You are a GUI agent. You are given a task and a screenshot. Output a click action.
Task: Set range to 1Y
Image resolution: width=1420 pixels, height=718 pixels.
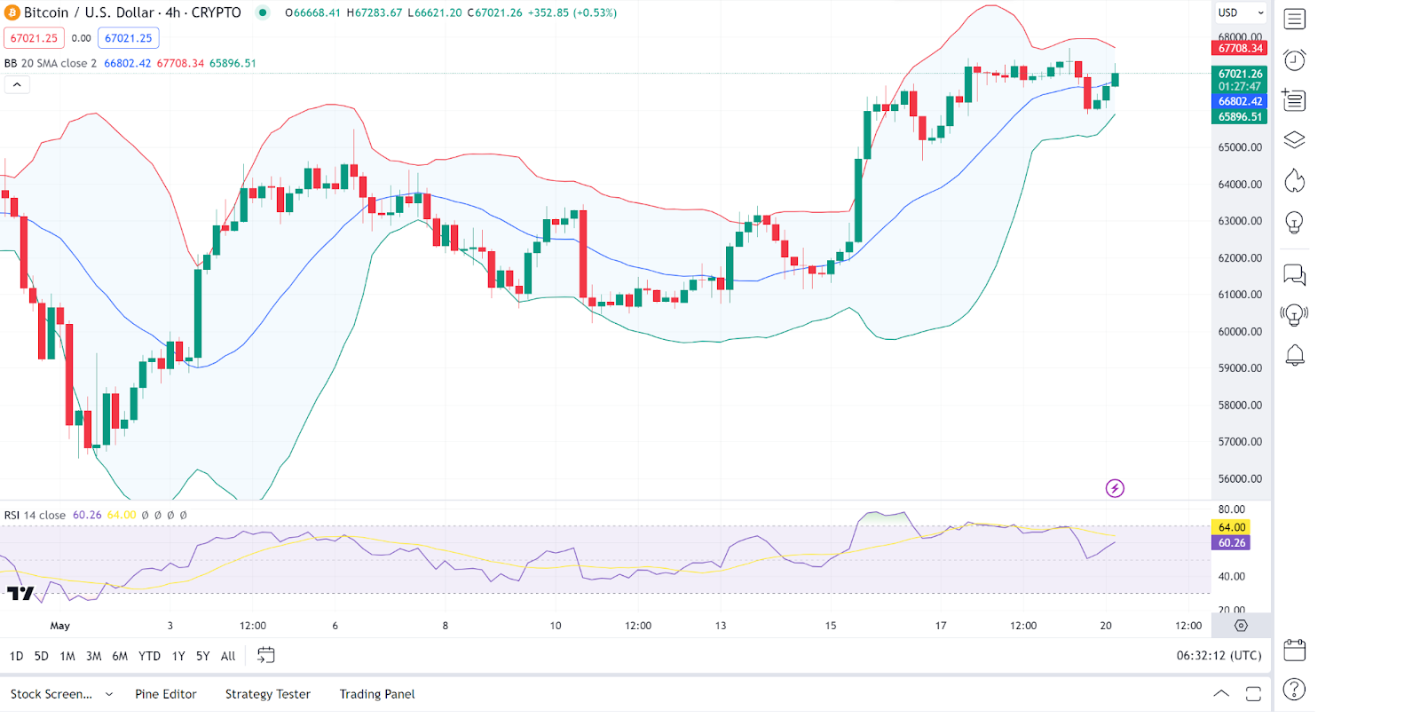coord(178,656)
